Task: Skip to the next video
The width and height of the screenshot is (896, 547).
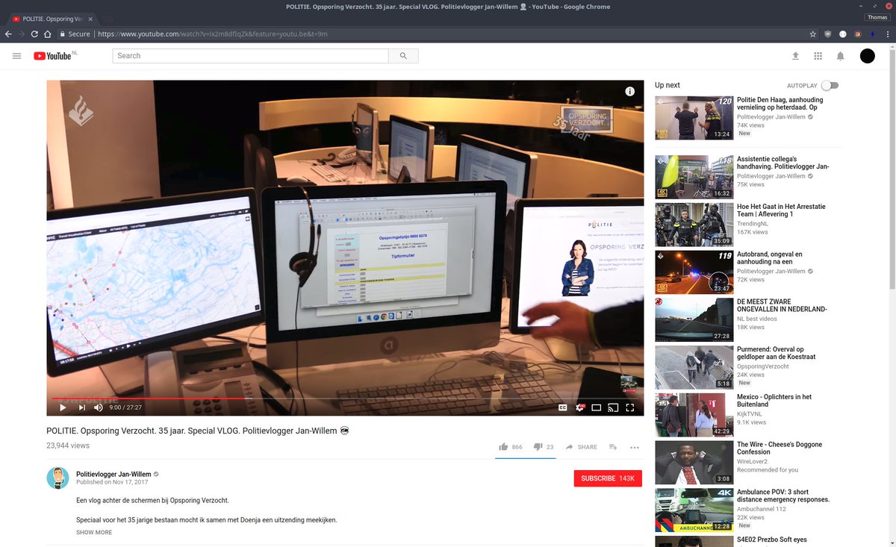Action: [81, 407]
